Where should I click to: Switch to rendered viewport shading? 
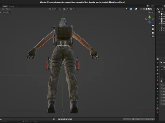point(151,9)
